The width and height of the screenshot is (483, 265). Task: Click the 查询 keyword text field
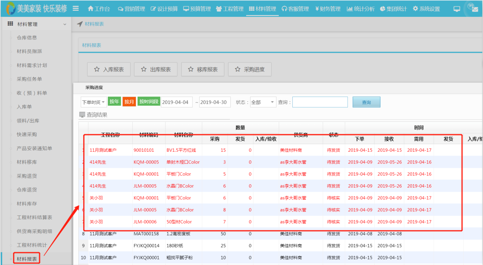[x=320, y=102]
